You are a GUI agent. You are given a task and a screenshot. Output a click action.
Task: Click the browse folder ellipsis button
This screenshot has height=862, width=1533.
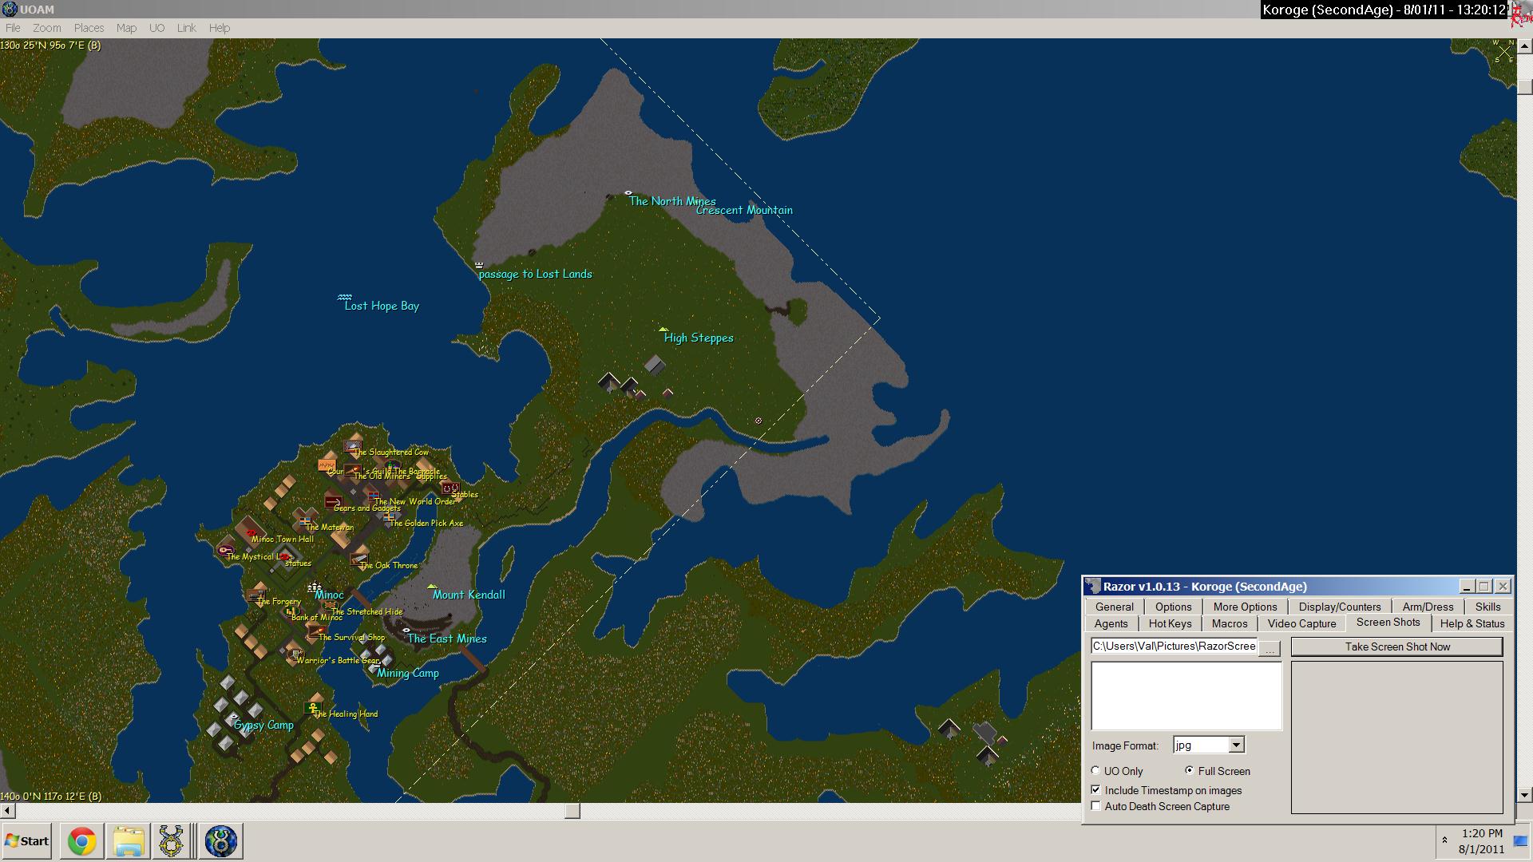pos(1270,647)
